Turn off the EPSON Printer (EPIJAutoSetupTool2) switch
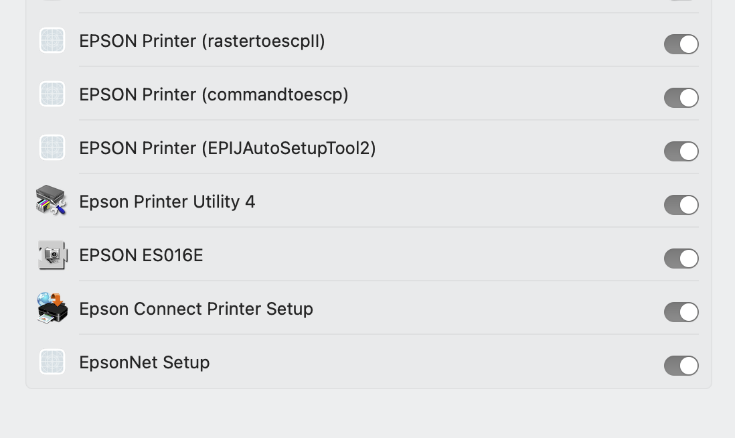 681,151
